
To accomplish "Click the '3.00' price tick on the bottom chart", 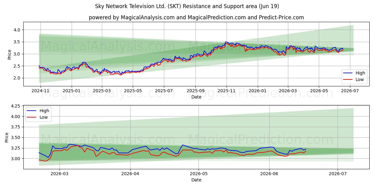I will tap(16, 158).
